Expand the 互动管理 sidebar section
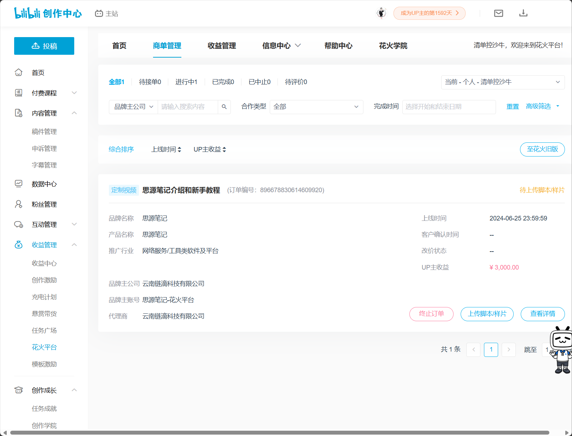Image resolution: width=572 pixels, height=436 pixels. point(74,224)
